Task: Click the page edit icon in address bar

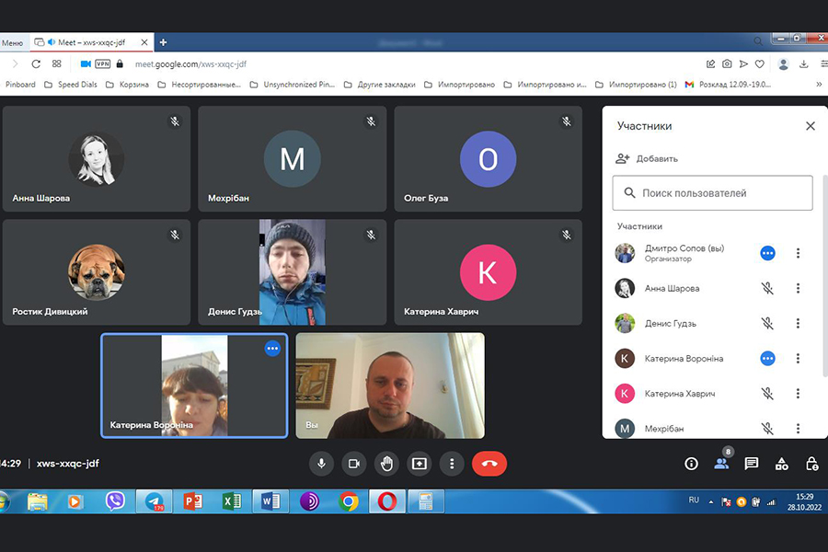Action: 711,63
